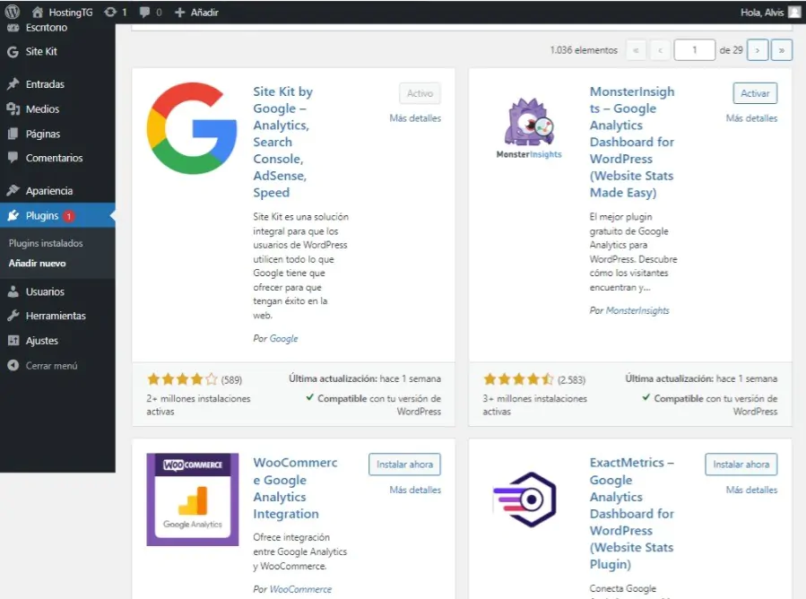
Task: Open Más detalles for WooCommerce Google Analytics
Action: [415, 490]
